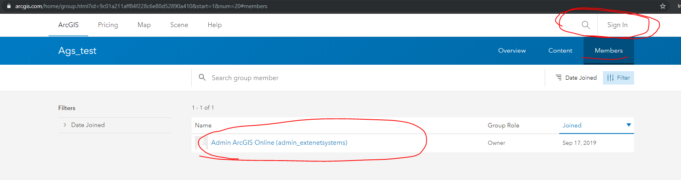Click the Sign In link

tap(617, 25)
